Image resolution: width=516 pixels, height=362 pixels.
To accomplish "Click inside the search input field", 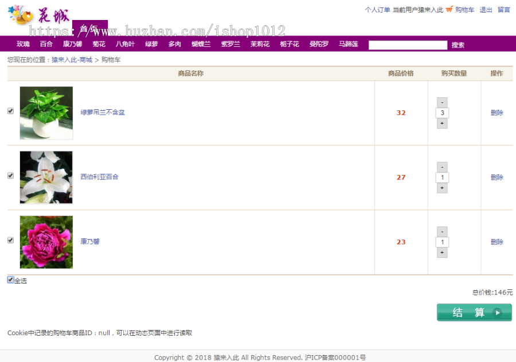I will [407, 44].
